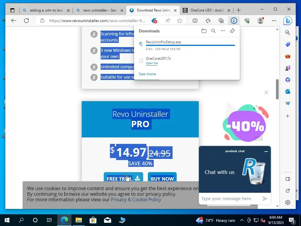Click the FREE TRIAL download button
The width and height of the screenshot is (301, 226).
(123, 177)
